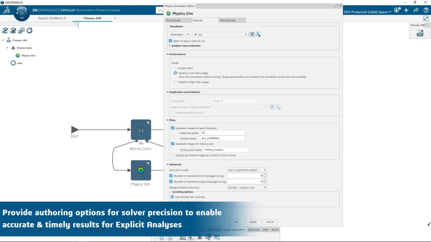
Task: Click the green arrows icon in the bottom action bar
Action: (x=217, y=238)
